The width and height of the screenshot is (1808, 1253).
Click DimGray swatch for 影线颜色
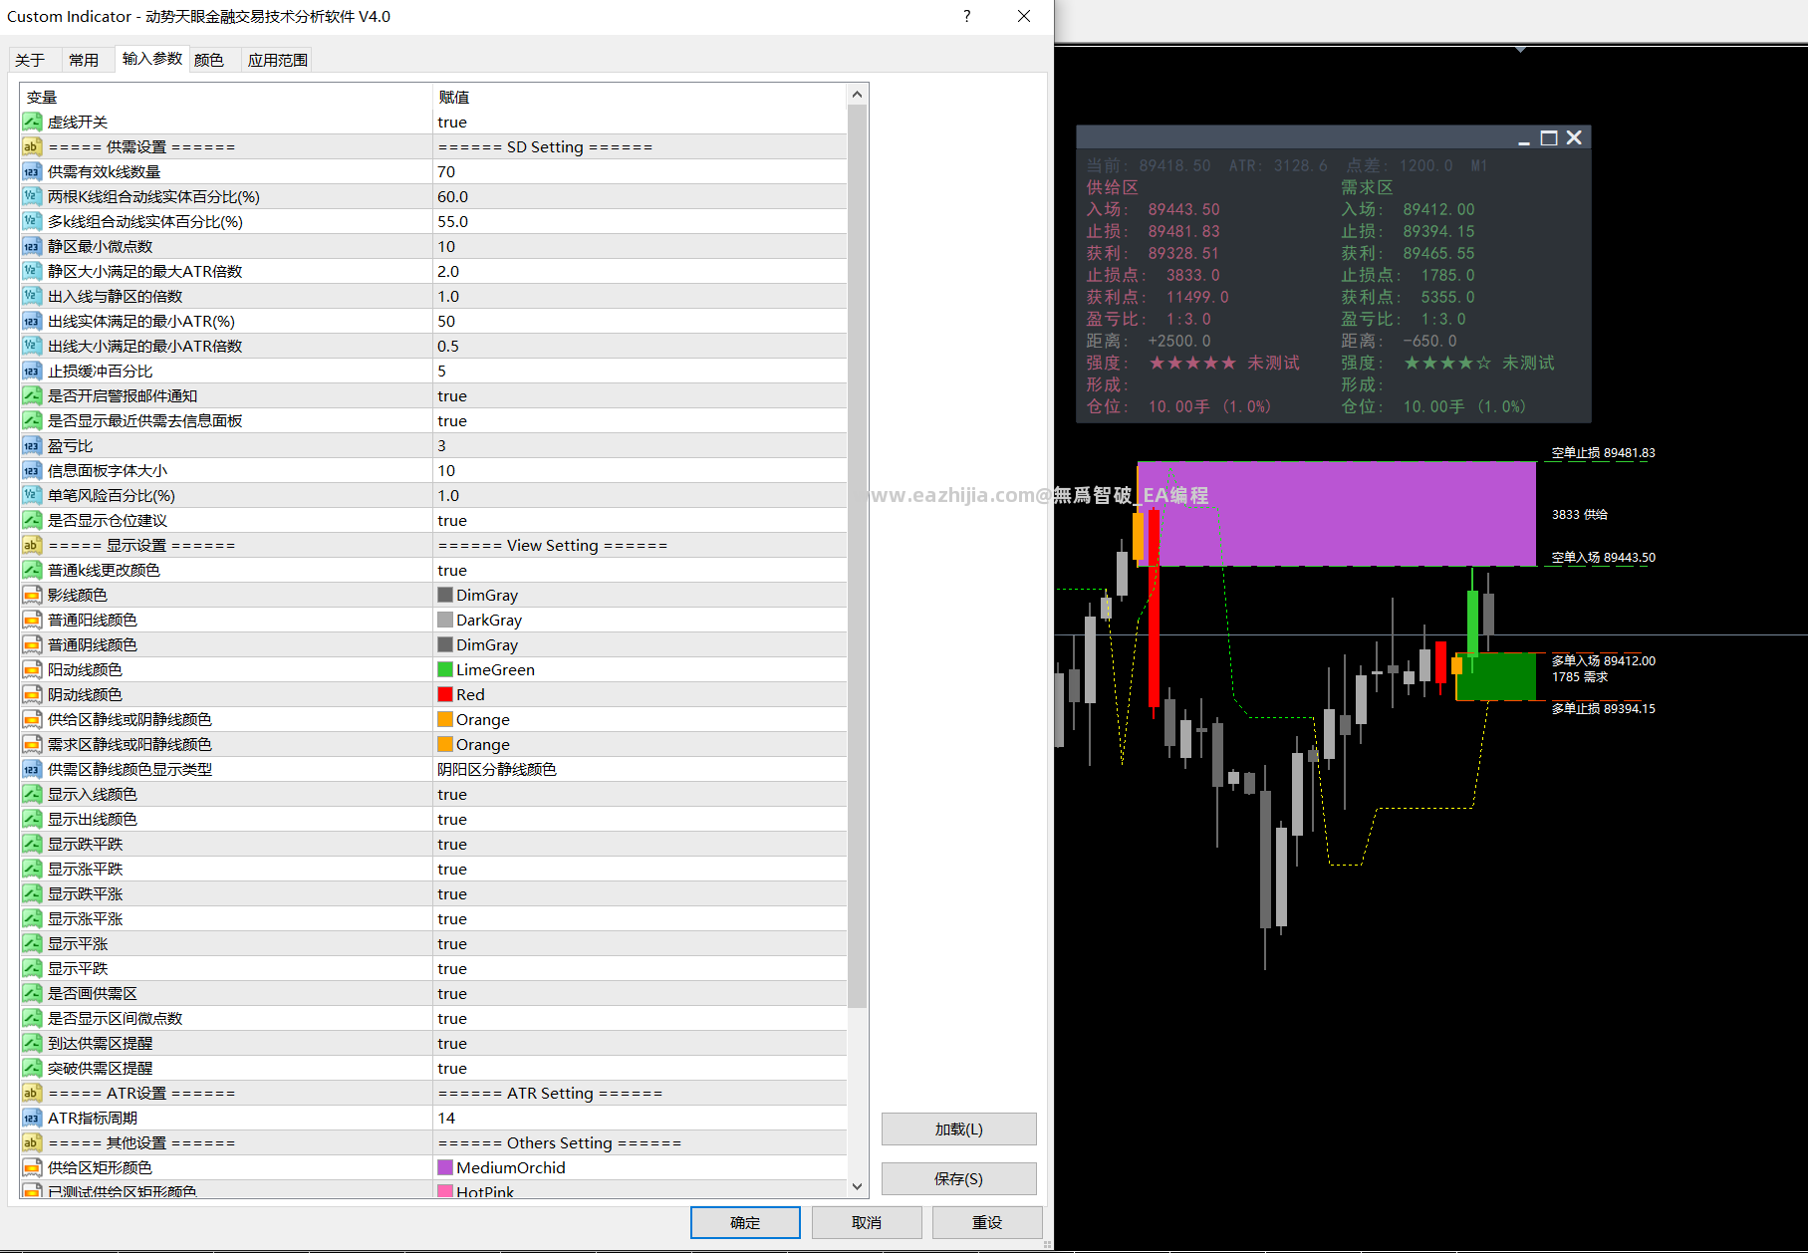445,595
